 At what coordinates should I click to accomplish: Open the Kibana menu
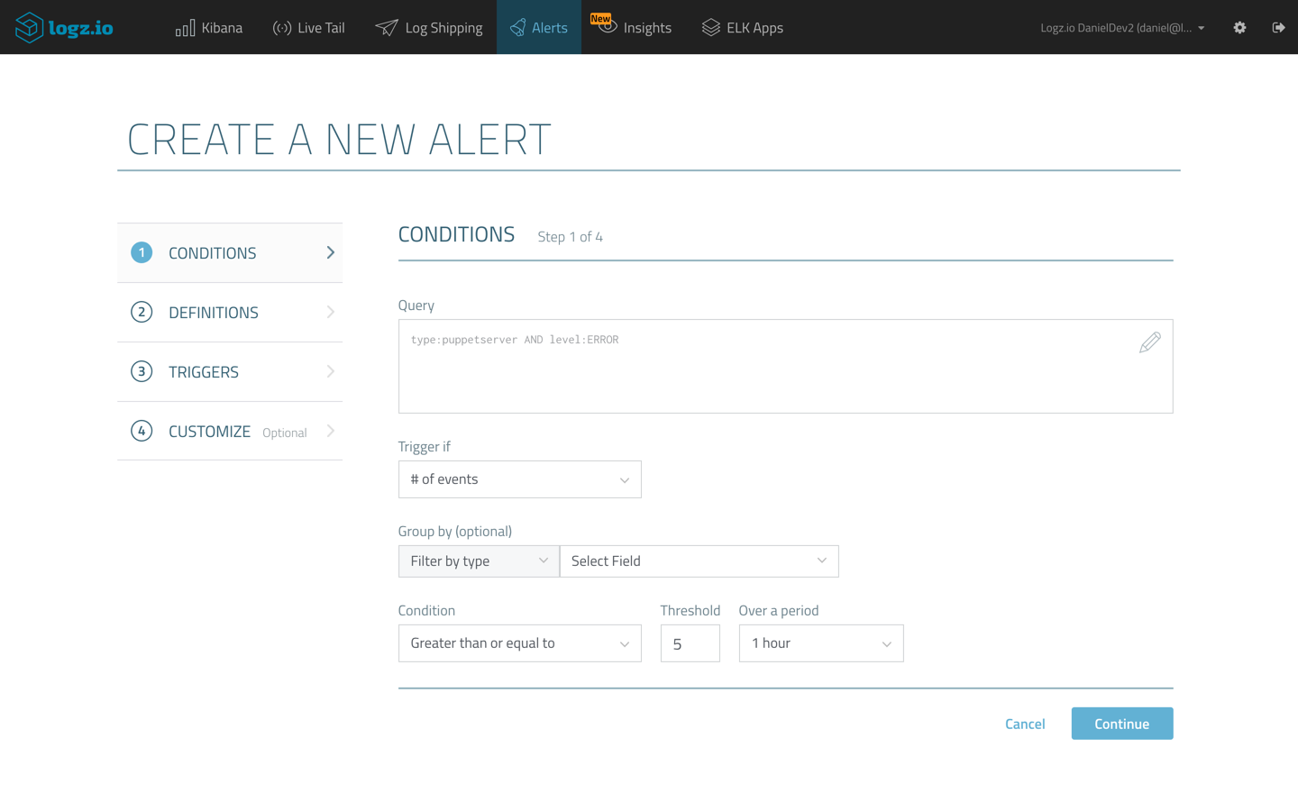click(x=209, y=28)
